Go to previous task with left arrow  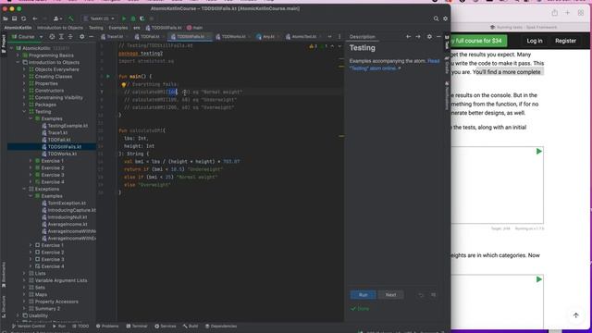click(408, 37)
